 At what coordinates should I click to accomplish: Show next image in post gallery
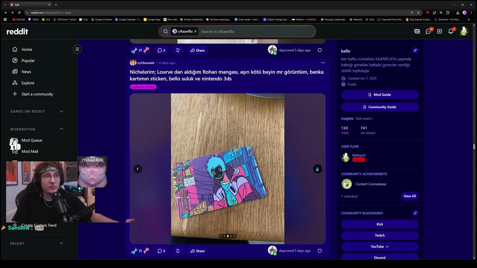coord(317,169)
